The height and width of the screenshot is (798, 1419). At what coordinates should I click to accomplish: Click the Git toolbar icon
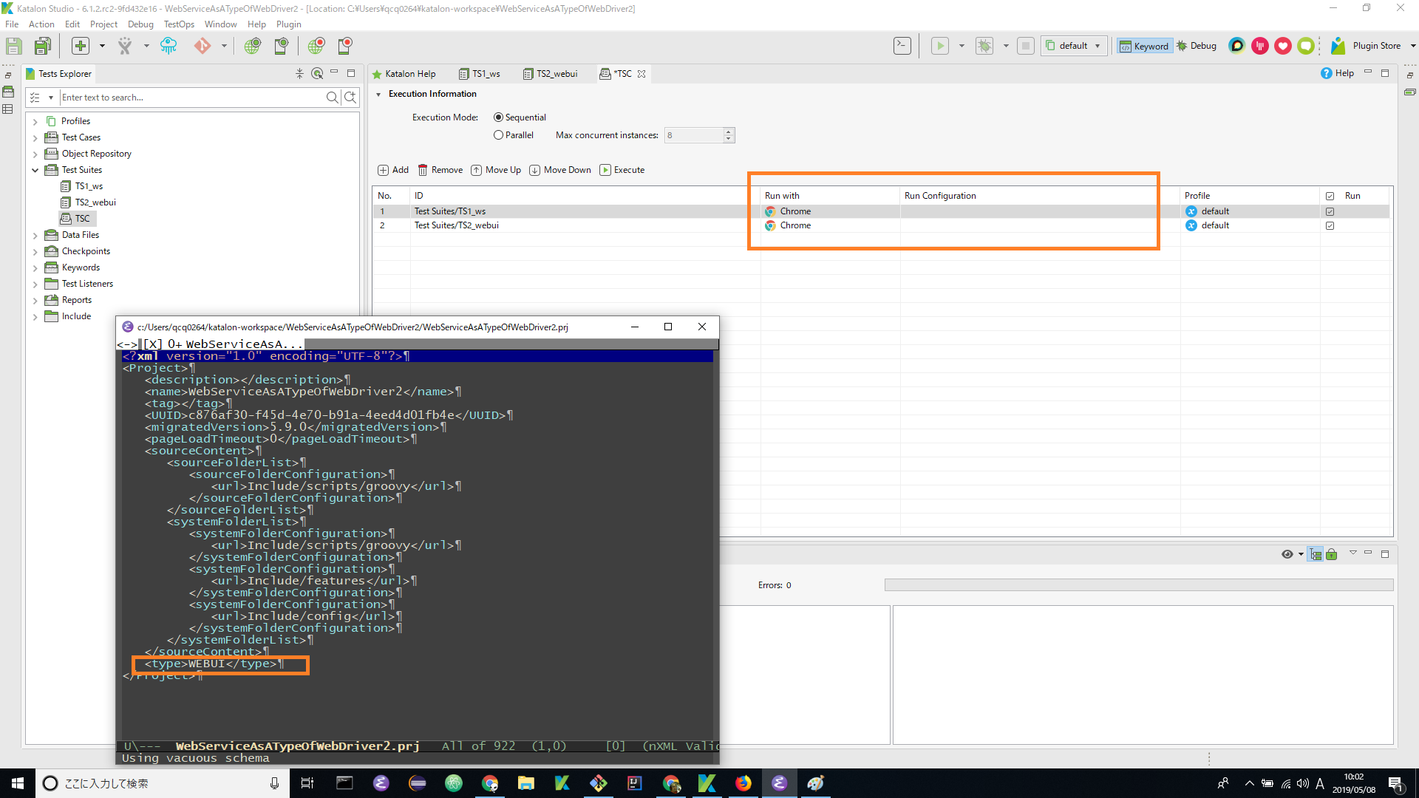coord(203,46)
